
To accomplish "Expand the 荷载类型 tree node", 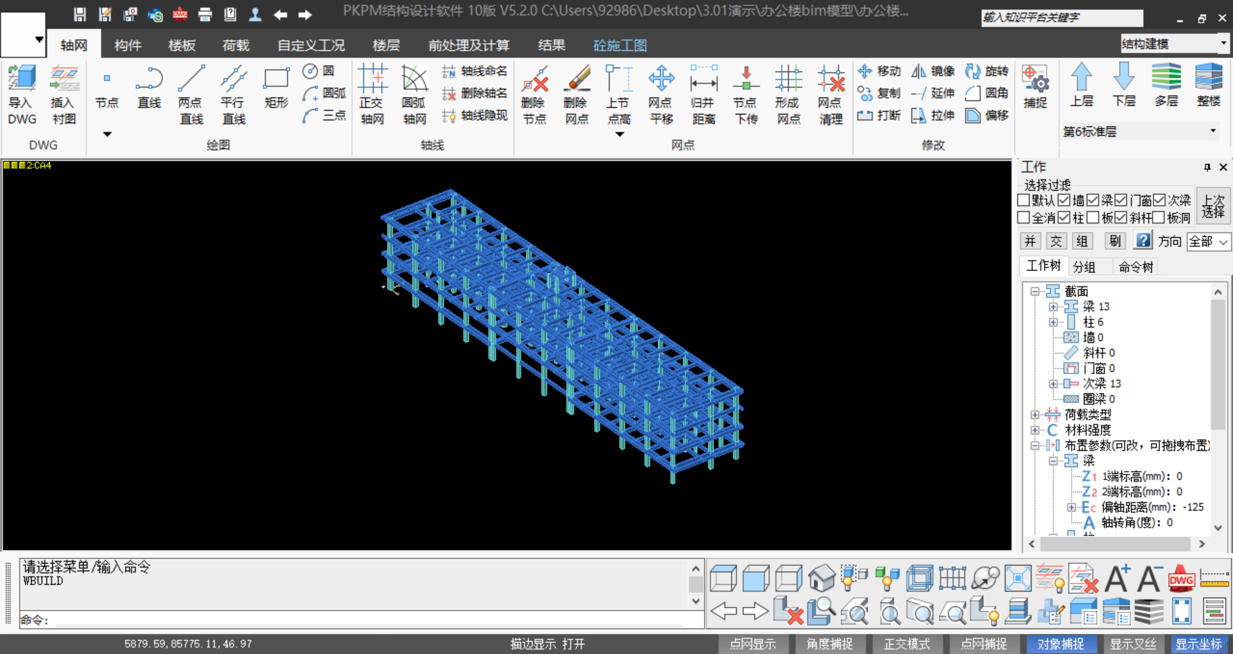I will 1035,414.
